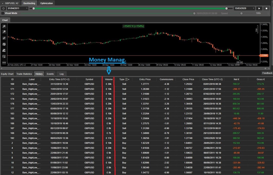This screenshot has width=273, height=175.
Task: Select trade row with ID 192
Action: tap(136, 138)
